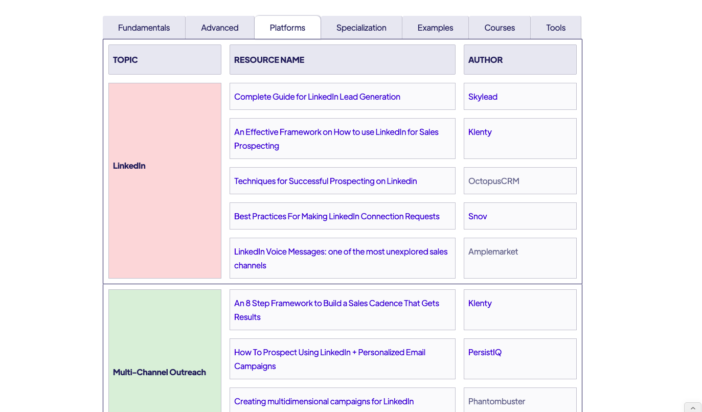Click the Multi-Channel Outreach topic cell
The image size is (702, 412).
coord(165,351)
